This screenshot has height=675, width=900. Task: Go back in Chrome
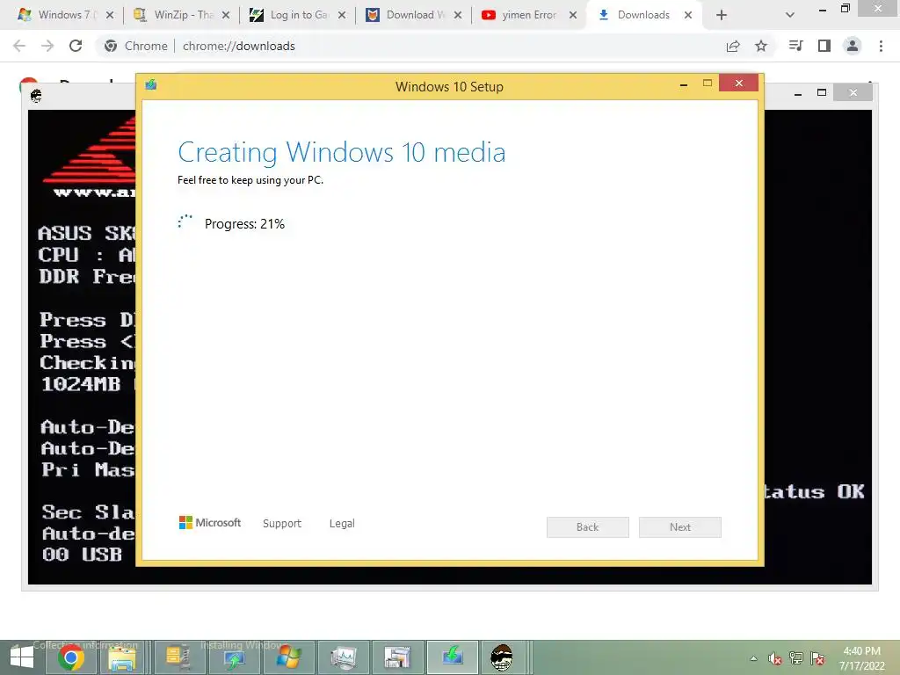point(19,46)
